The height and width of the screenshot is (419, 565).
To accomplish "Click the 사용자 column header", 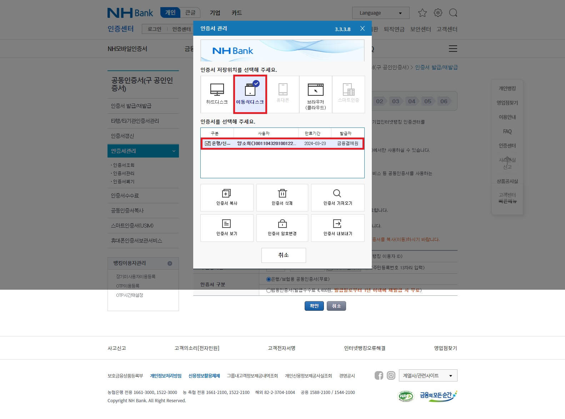I will pyautogui.click(x=264, y=133).
